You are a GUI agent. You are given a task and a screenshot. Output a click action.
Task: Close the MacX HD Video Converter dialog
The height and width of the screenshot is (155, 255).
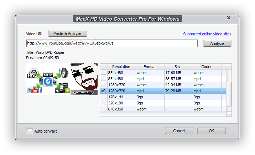229,18
